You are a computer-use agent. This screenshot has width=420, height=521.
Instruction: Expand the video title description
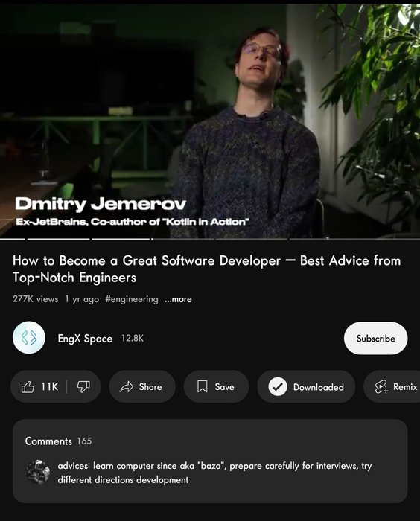click(x=206, y=269)
